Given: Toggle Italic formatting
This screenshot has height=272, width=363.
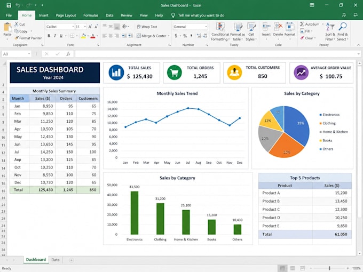Looking at the screenshot, I should (55, 36).
